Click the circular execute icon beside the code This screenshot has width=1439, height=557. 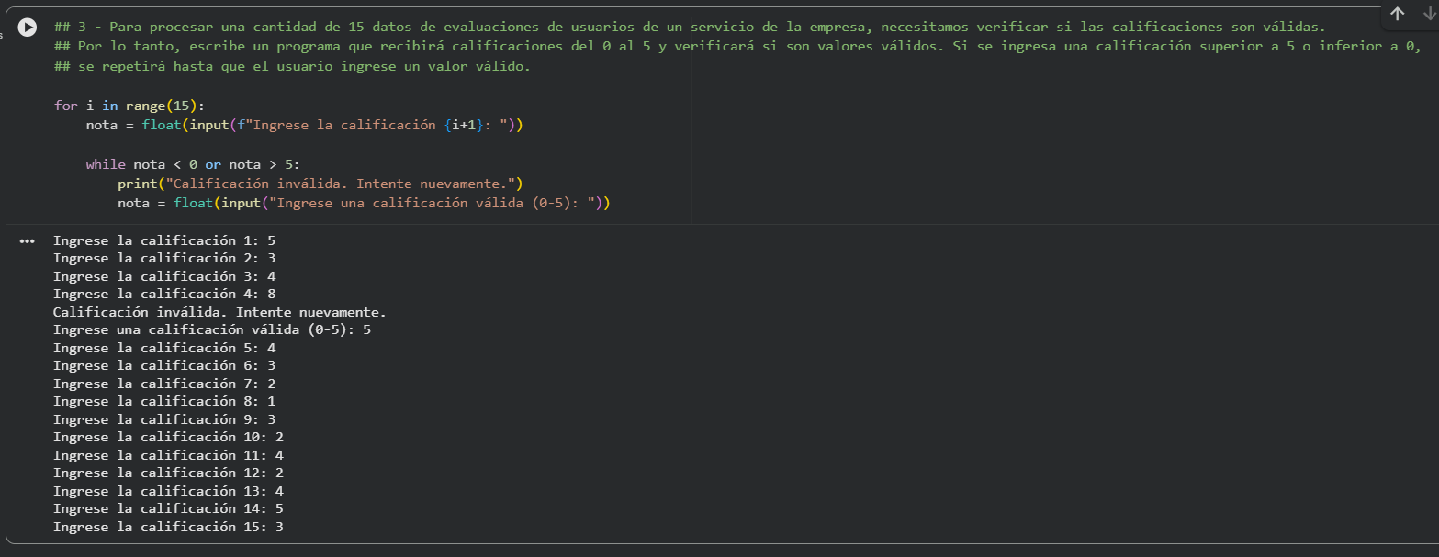coord(27,27)
